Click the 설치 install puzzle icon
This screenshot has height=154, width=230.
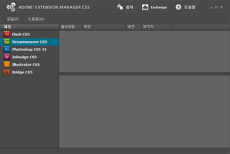(120, 7)
